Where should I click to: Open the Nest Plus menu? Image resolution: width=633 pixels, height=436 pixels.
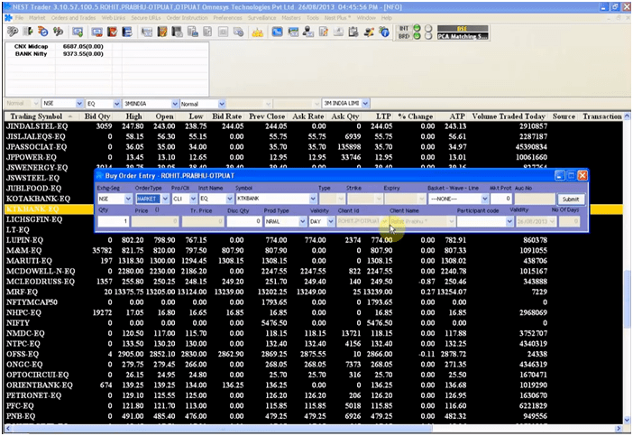click(337, 18)
